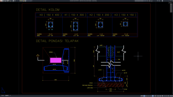Click the New drawing icon
Image resolution: width=173 pixels, height=97 pixels.
pyautogui.click(x=4, y=1)
